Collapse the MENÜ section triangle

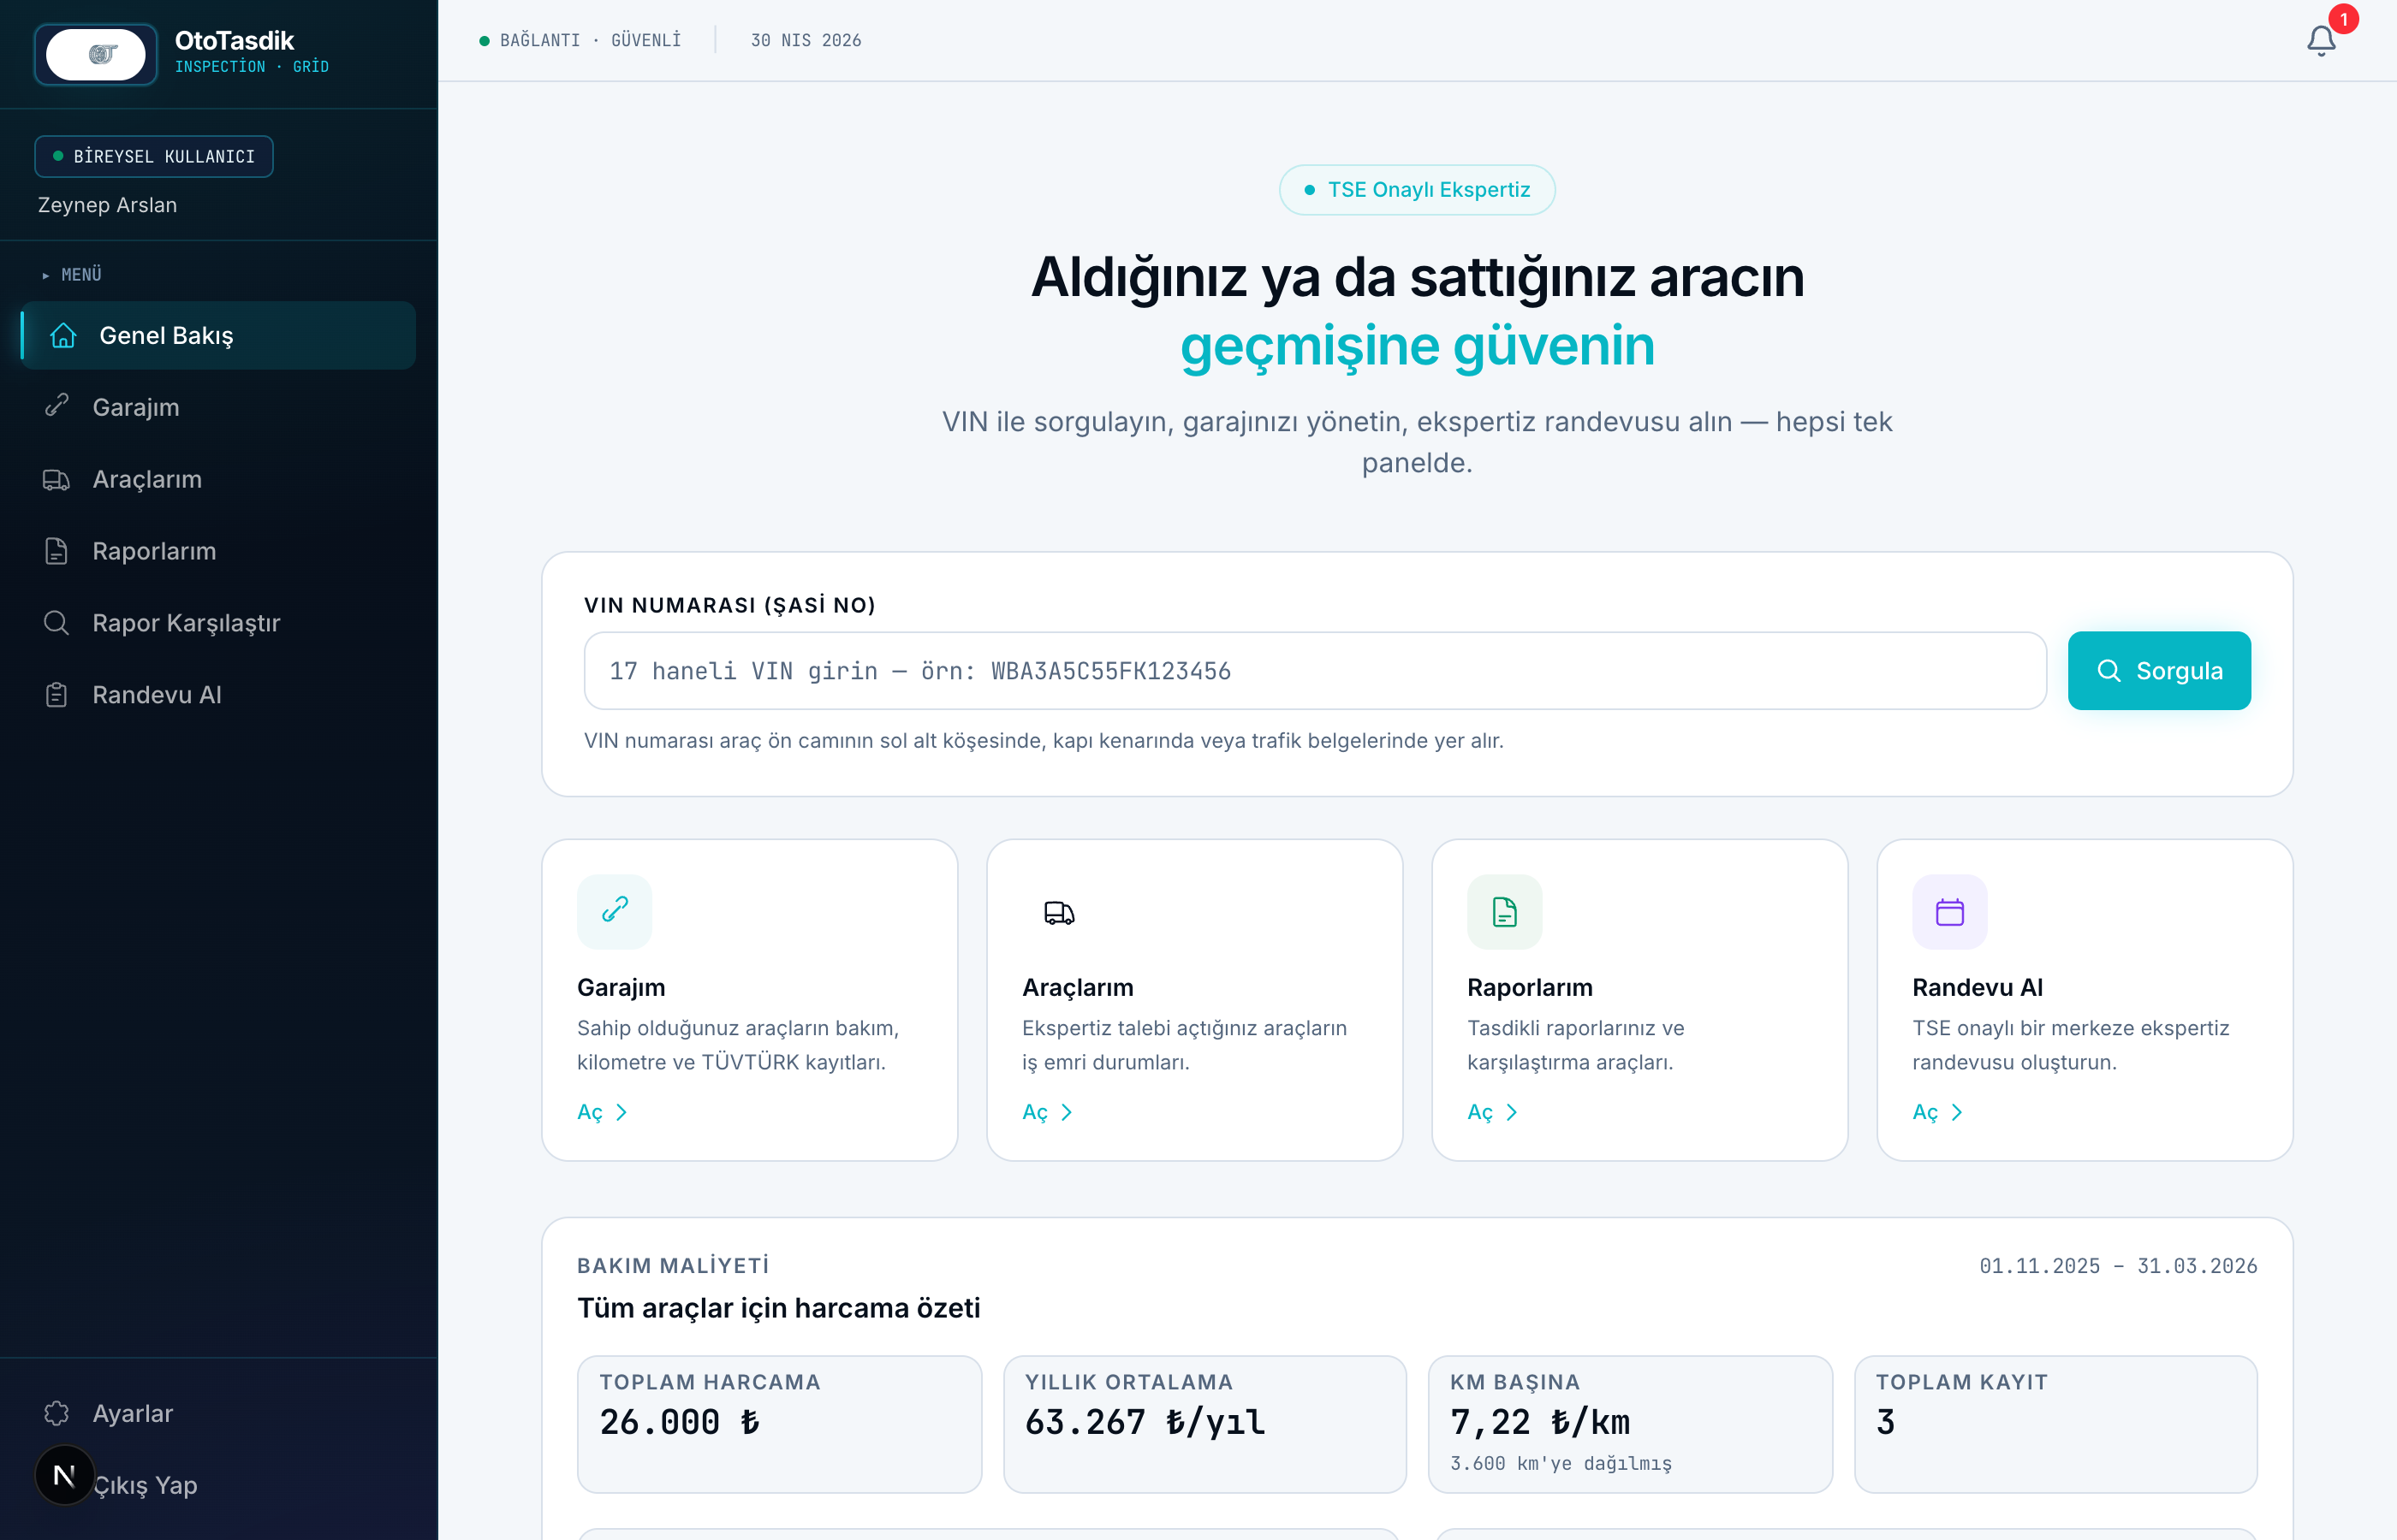pos(46,275)
